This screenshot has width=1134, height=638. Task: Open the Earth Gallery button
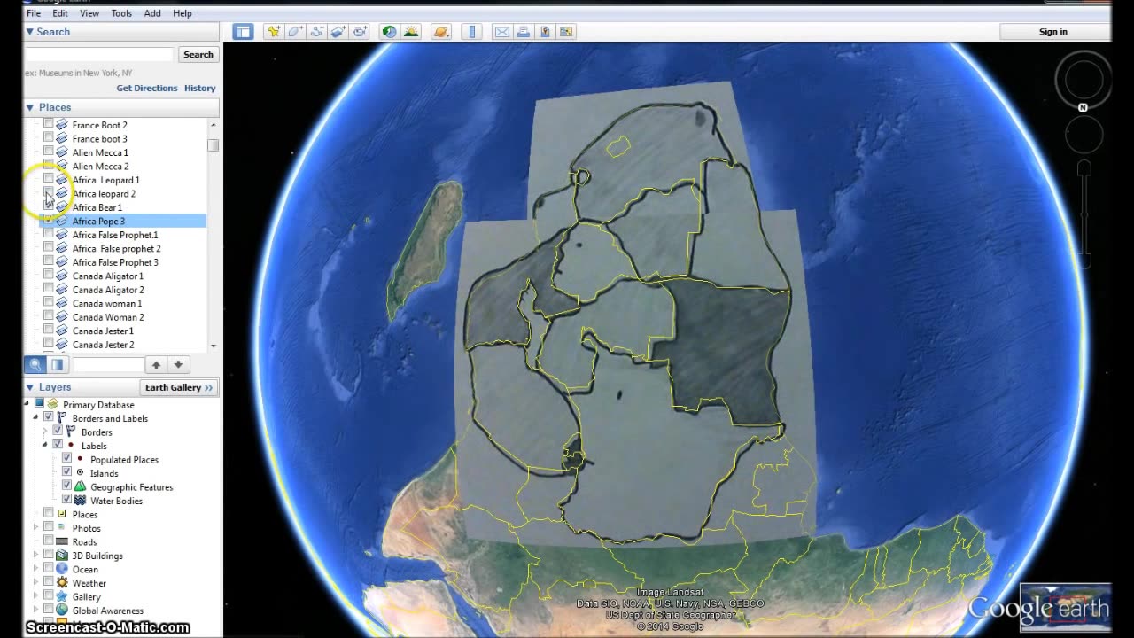click(179, 387)
